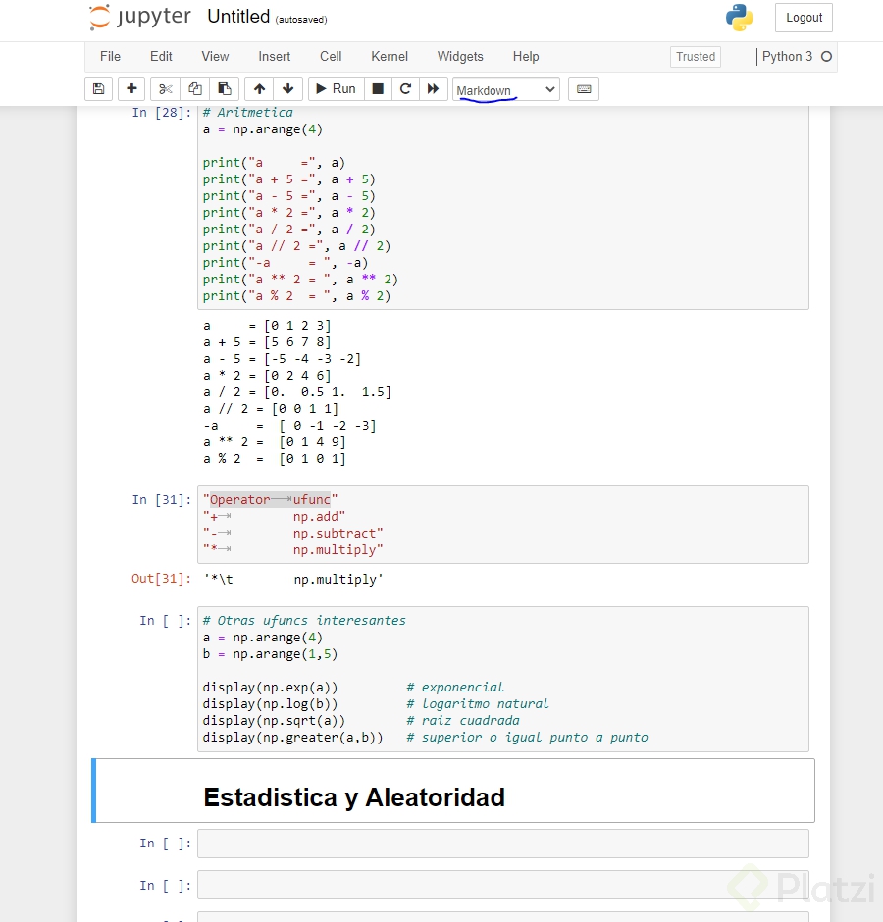Paste cells using the paste icon
Viewport: 883px width, 922px height.
pyautogui.click(x=224, y=88)
